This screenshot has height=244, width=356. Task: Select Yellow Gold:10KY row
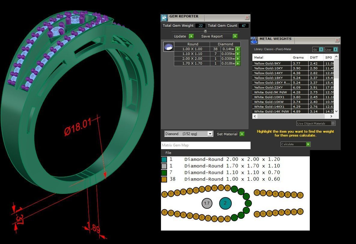pyautogui.click(x=293, y=68)
